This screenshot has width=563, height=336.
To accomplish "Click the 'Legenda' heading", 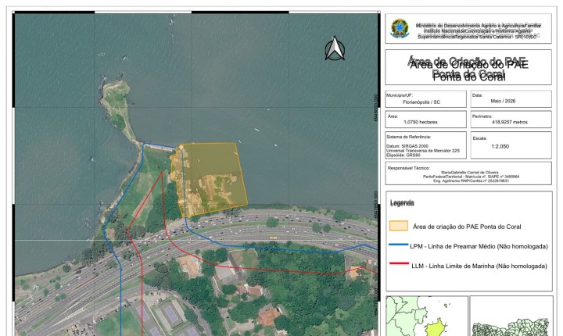I will pos(402,203).
